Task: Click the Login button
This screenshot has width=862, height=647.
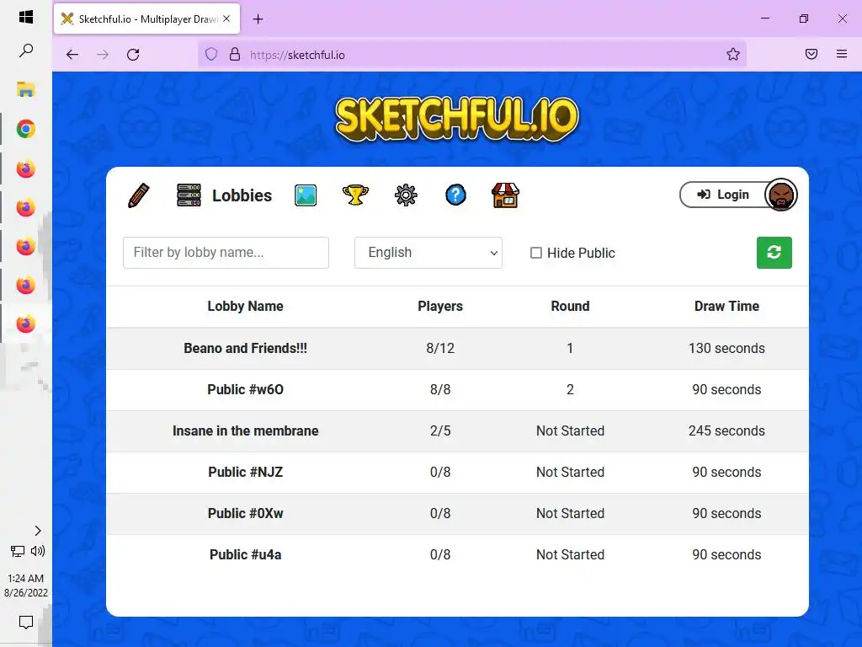Action: [722, 195]
